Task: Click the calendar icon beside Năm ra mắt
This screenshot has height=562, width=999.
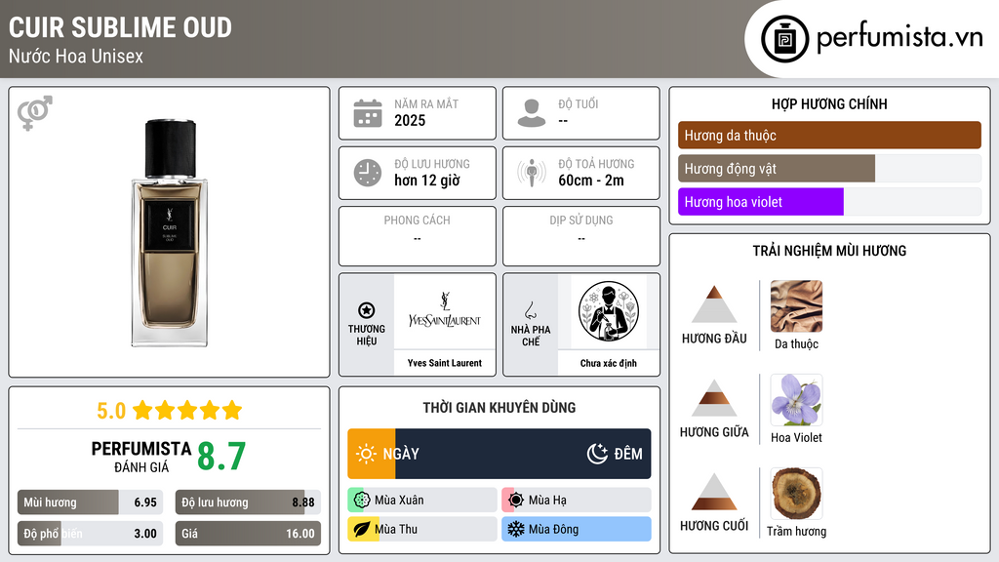Action: pos(368,113)
